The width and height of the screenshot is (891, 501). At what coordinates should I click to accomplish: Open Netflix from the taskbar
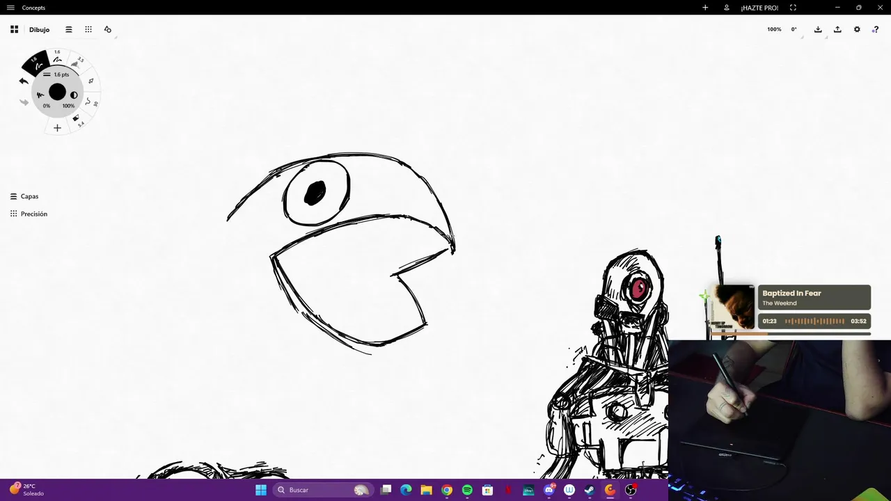coord(508,490)
